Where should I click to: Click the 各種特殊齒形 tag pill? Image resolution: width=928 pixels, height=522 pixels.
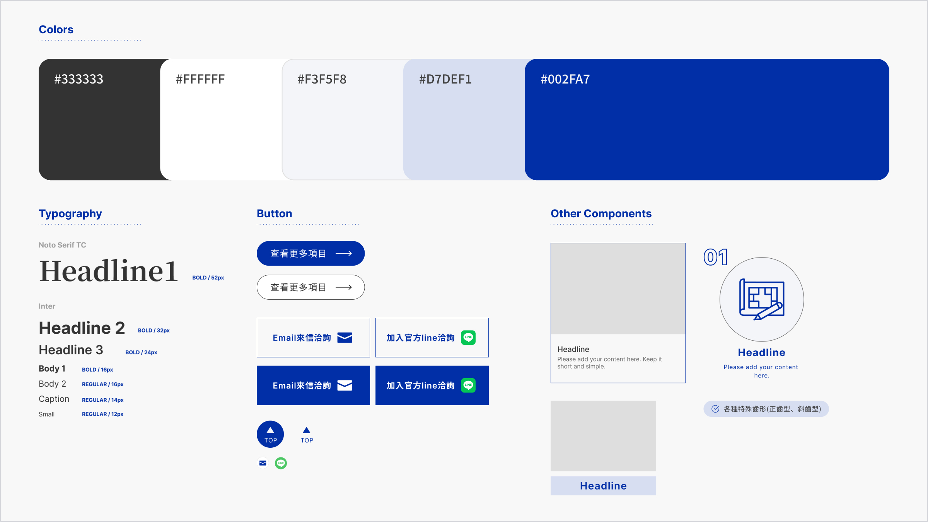pyautogui.click(x=766, y=409)
